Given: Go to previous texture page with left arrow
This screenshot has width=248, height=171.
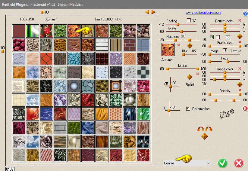Looking at the screenshot, I should [147, 12].
